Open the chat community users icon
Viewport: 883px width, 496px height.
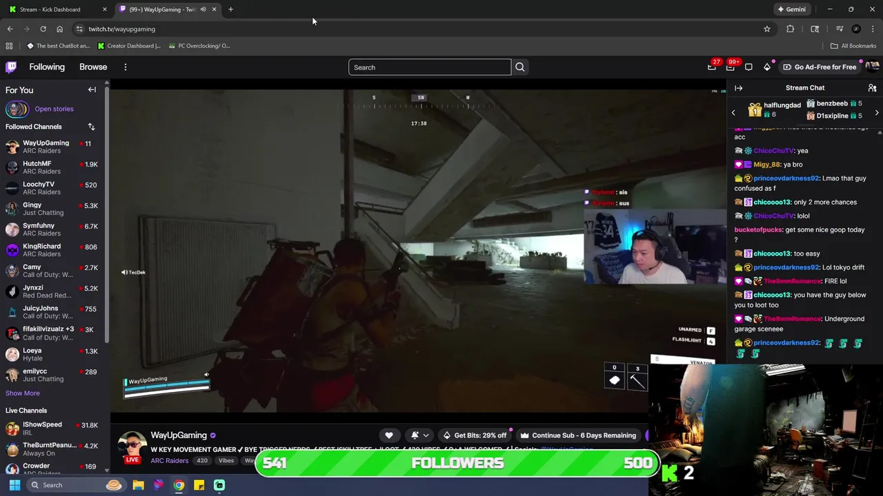coord(872,88)
